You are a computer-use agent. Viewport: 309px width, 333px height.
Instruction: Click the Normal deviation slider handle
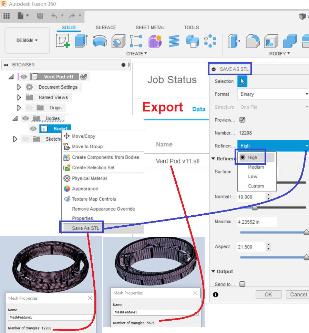tap(255, 208)
